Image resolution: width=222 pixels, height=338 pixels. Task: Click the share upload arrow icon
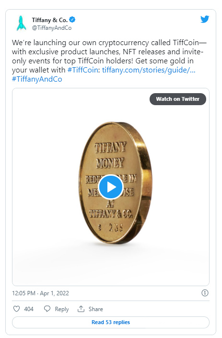(81, 309)
